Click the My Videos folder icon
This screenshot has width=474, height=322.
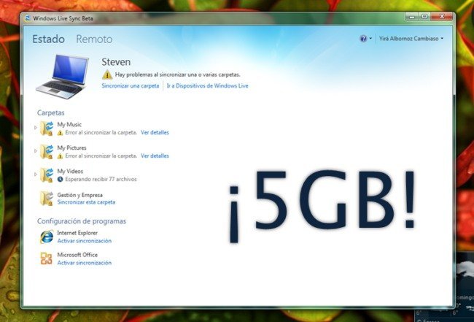coord(47,175)
